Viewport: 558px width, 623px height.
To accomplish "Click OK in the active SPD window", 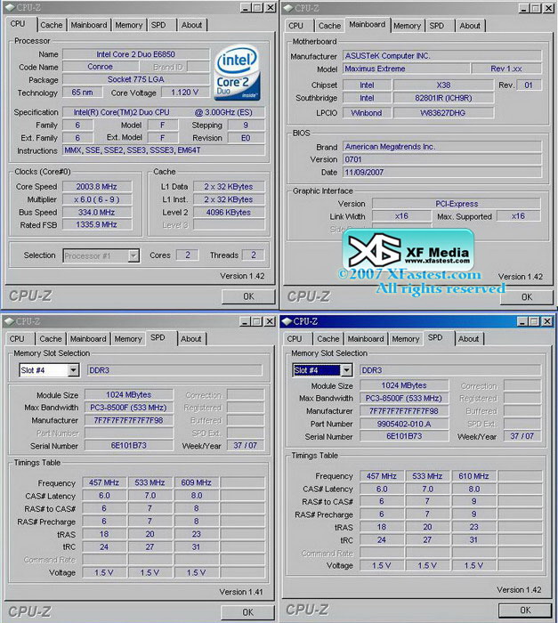I will point(524,611).
